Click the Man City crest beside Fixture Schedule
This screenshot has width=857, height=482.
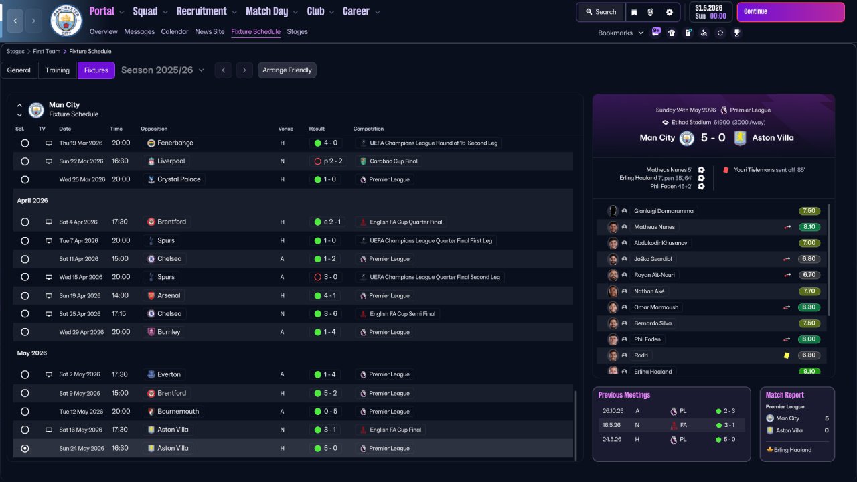point(36,110)
